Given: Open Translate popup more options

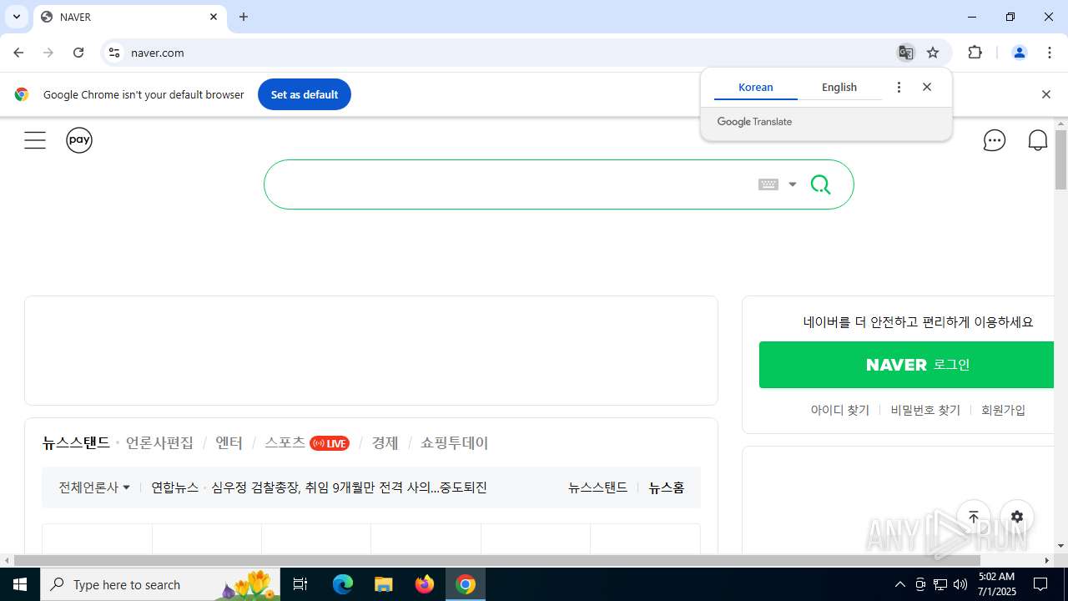Looking at the screenshot, I should coord(899,87).
